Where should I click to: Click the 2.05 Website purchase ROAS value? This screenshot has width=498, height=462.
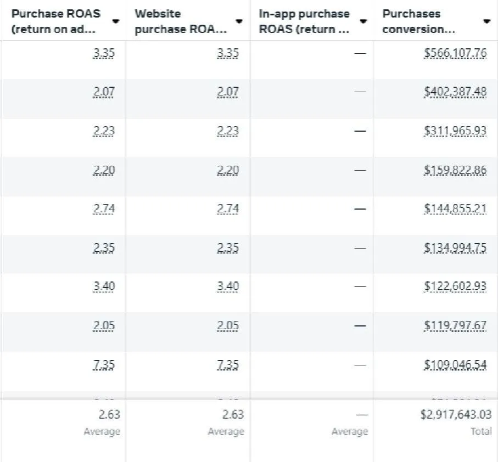tap(228, 326)
